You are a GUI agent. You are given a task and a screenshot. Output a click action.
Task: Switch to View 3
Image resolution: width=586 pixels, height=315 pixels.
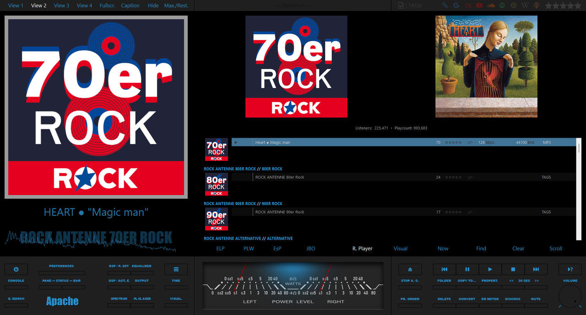click(x=61, y=5)
